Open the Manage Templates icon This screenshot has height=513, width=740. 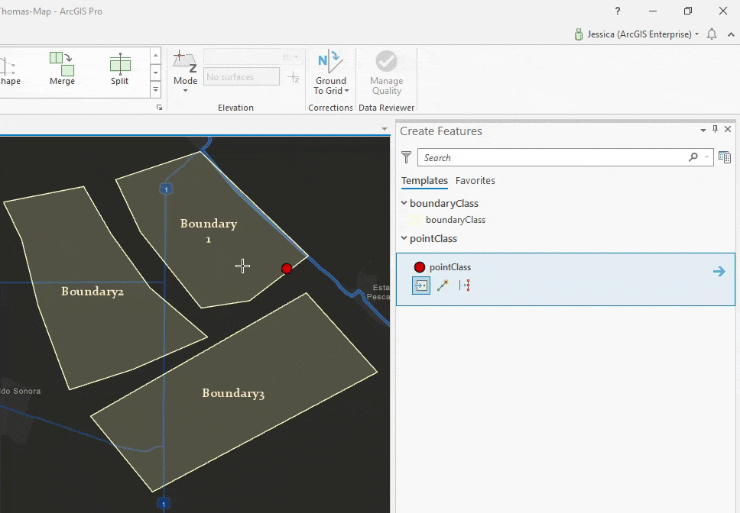click(725, 157)
